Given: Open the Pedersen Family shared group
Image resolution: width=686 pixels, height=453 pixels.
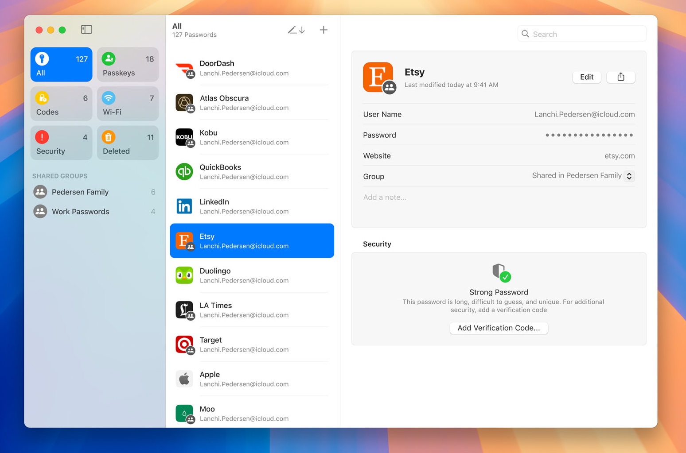Looking at the screenshot, I should 94,192.
